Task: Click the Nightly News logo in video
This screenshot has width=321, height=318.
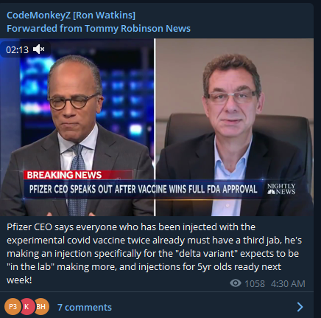Action: click(281, 189)
